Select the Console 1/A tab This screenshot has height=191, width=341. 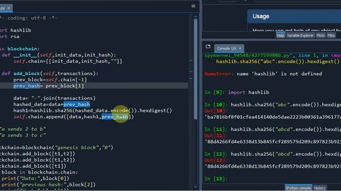click(226, 48)
